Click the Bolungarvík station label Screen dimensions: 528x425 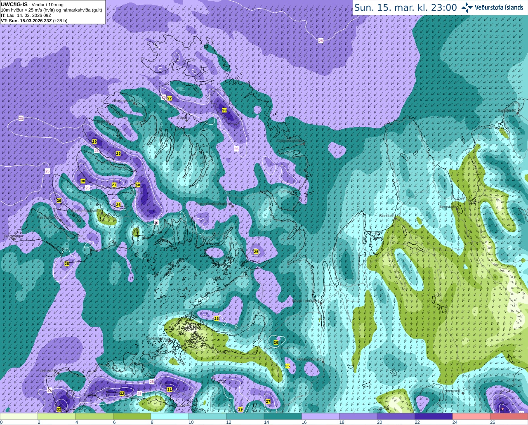(x=123, y=100)
